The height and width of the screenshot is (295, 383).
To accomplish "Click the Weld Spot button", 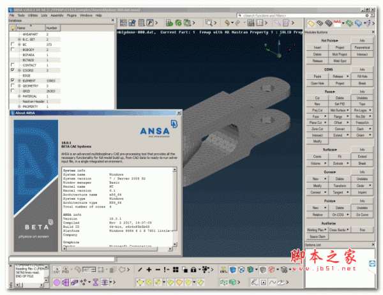I will tap(340, 61).
